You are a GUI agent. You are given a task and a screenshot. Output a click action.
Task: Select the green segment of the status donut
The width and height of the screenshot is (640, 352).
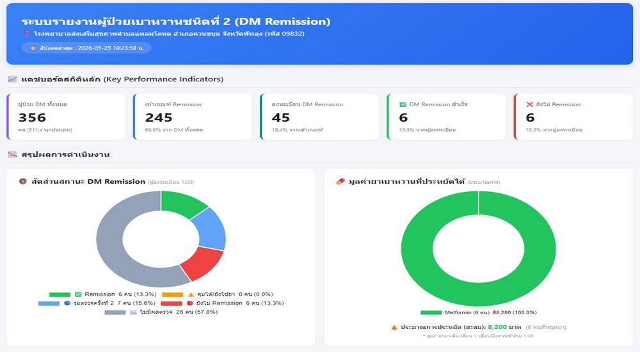(x=182, y=203)
